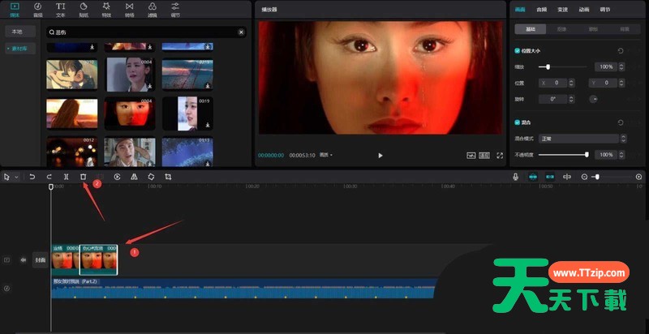This screenshot has height=334, width=649.
Task: Uncheck the 位置大小 checkbox
Action: tap(518, 50)
